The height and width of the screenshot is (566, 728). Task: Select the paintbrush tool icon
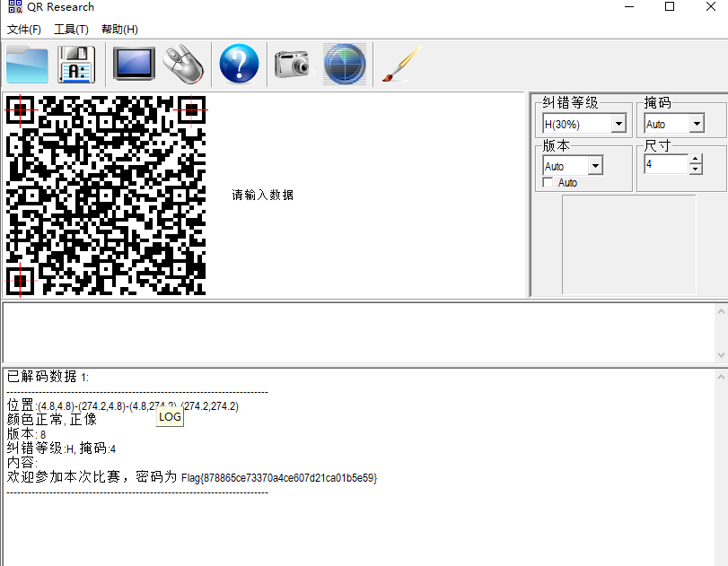click(402, 64)
